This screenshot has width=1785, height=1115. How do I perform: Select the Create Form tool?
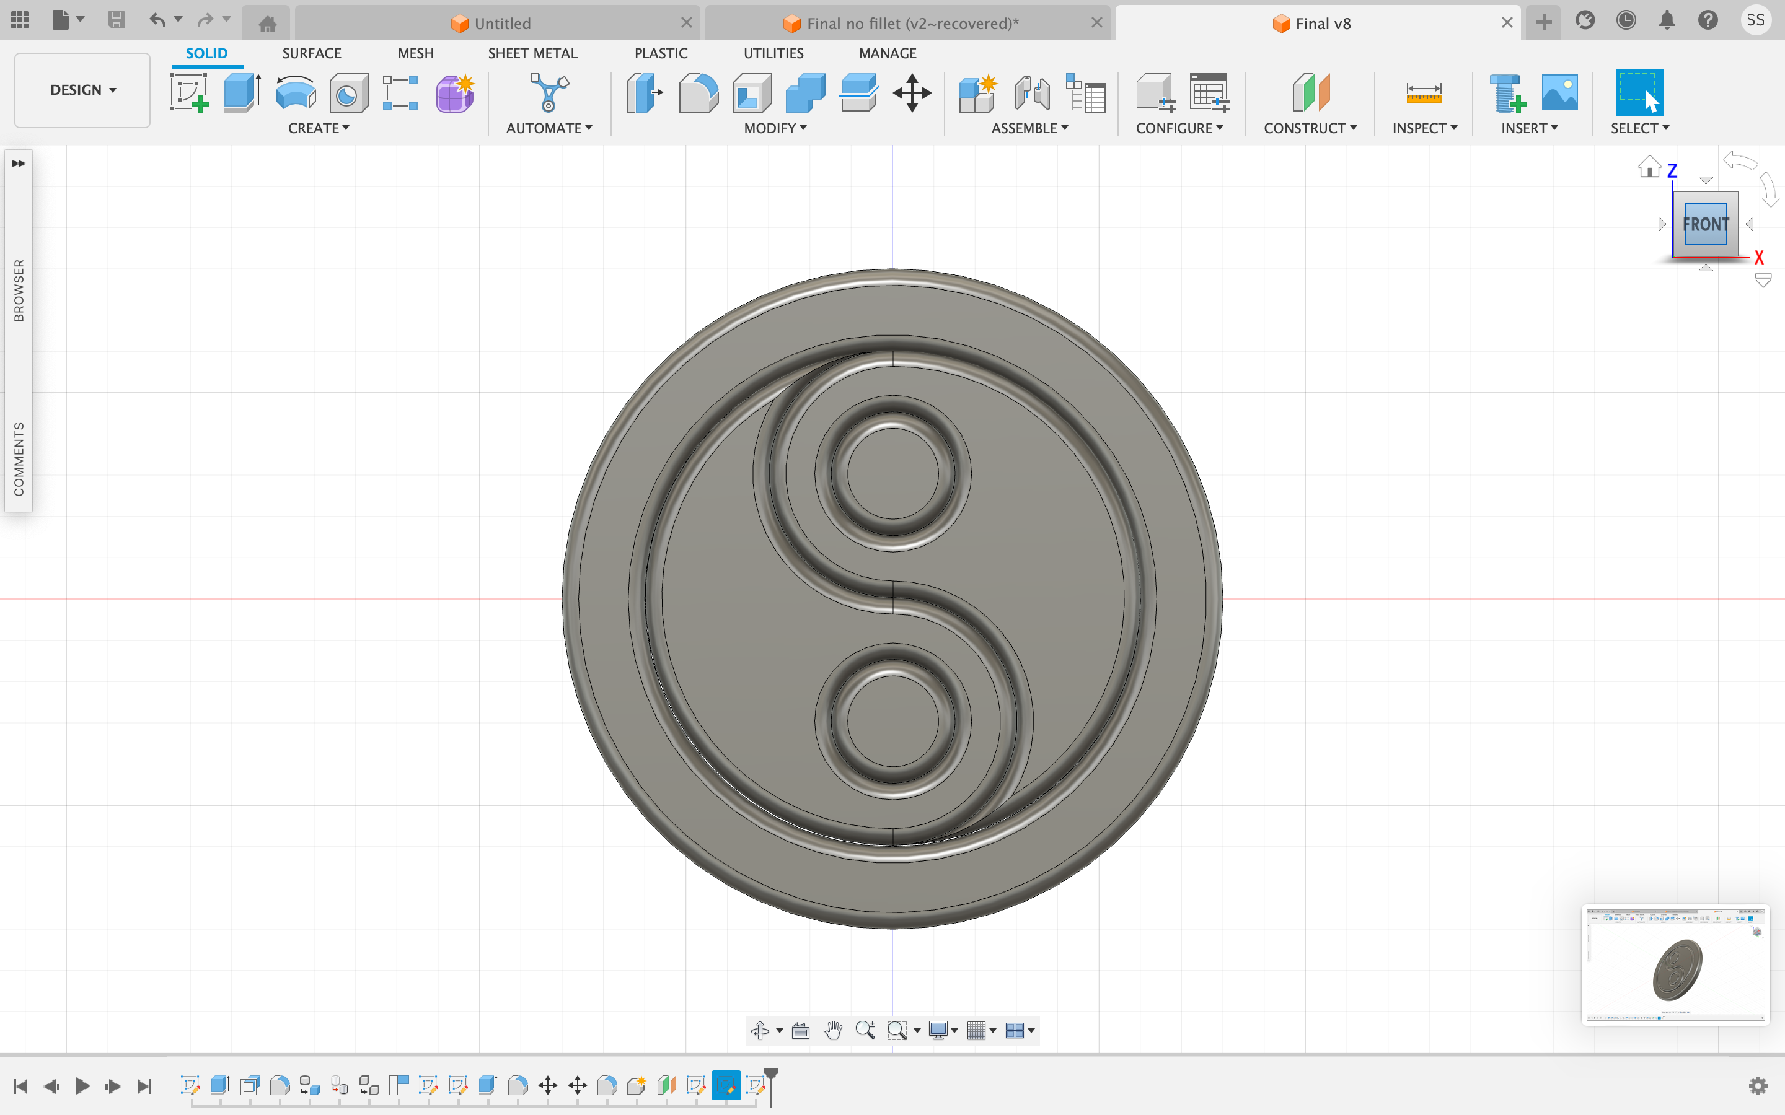[455, 93]
